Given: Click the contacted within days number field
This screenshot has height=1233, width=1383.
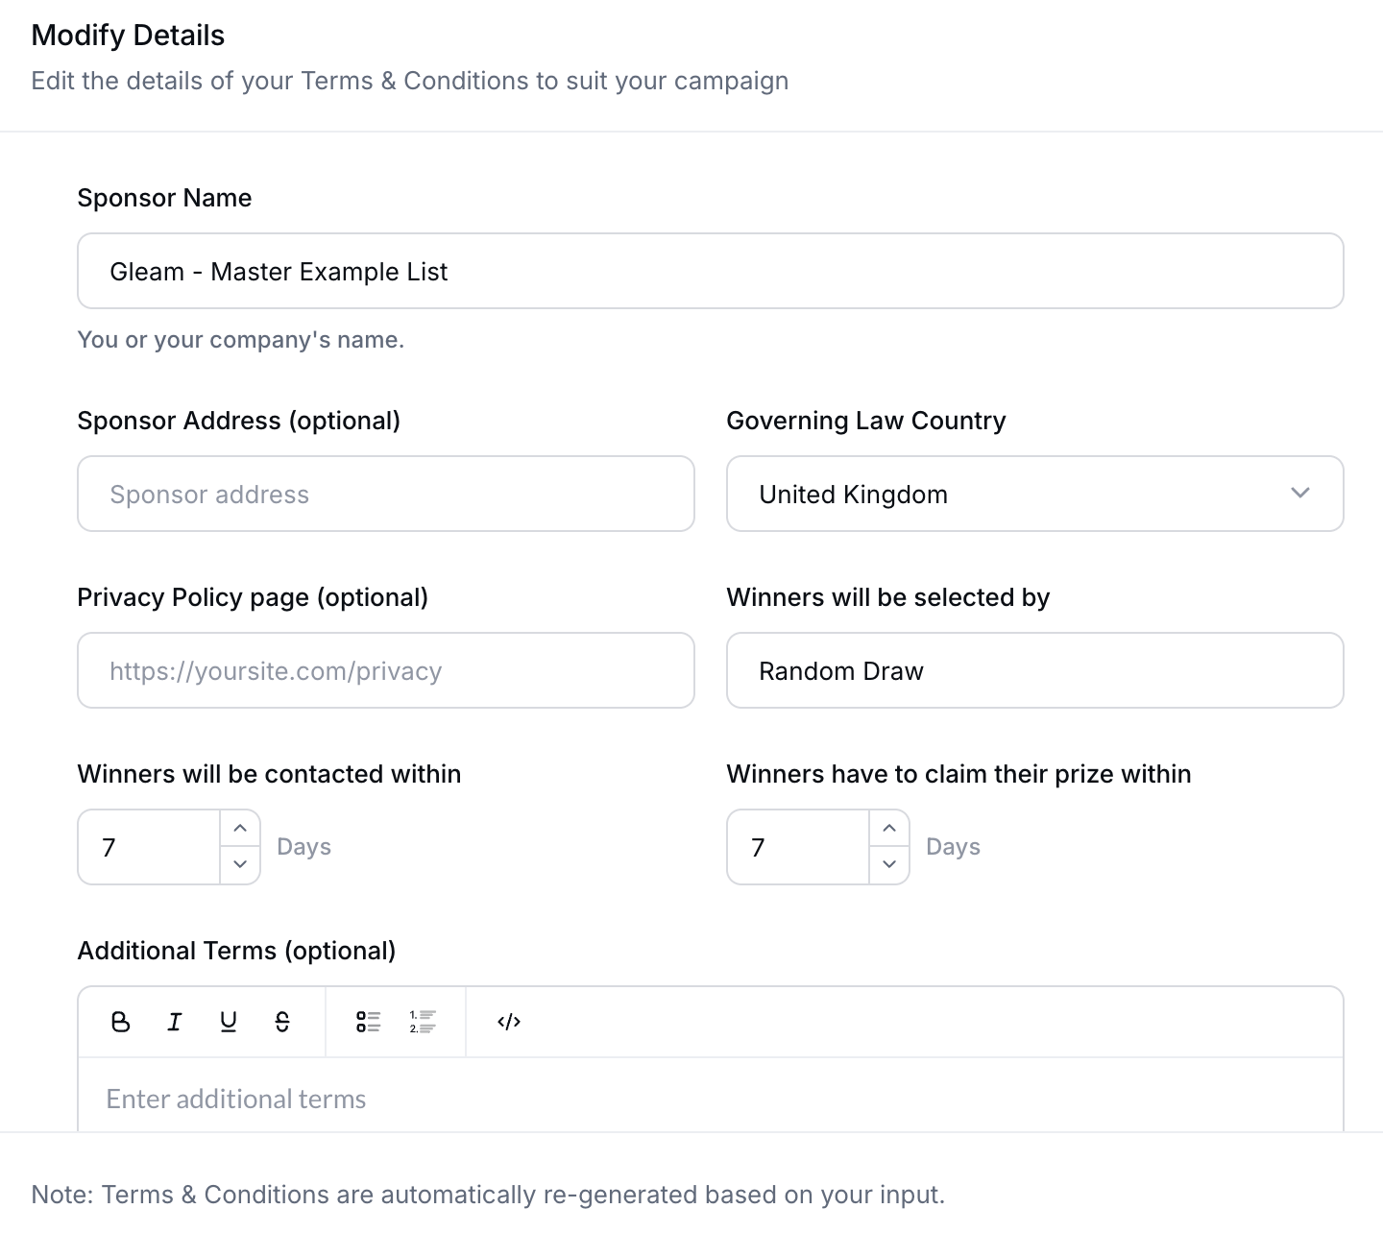Looking at the screenshot, I should click(149, 847).
